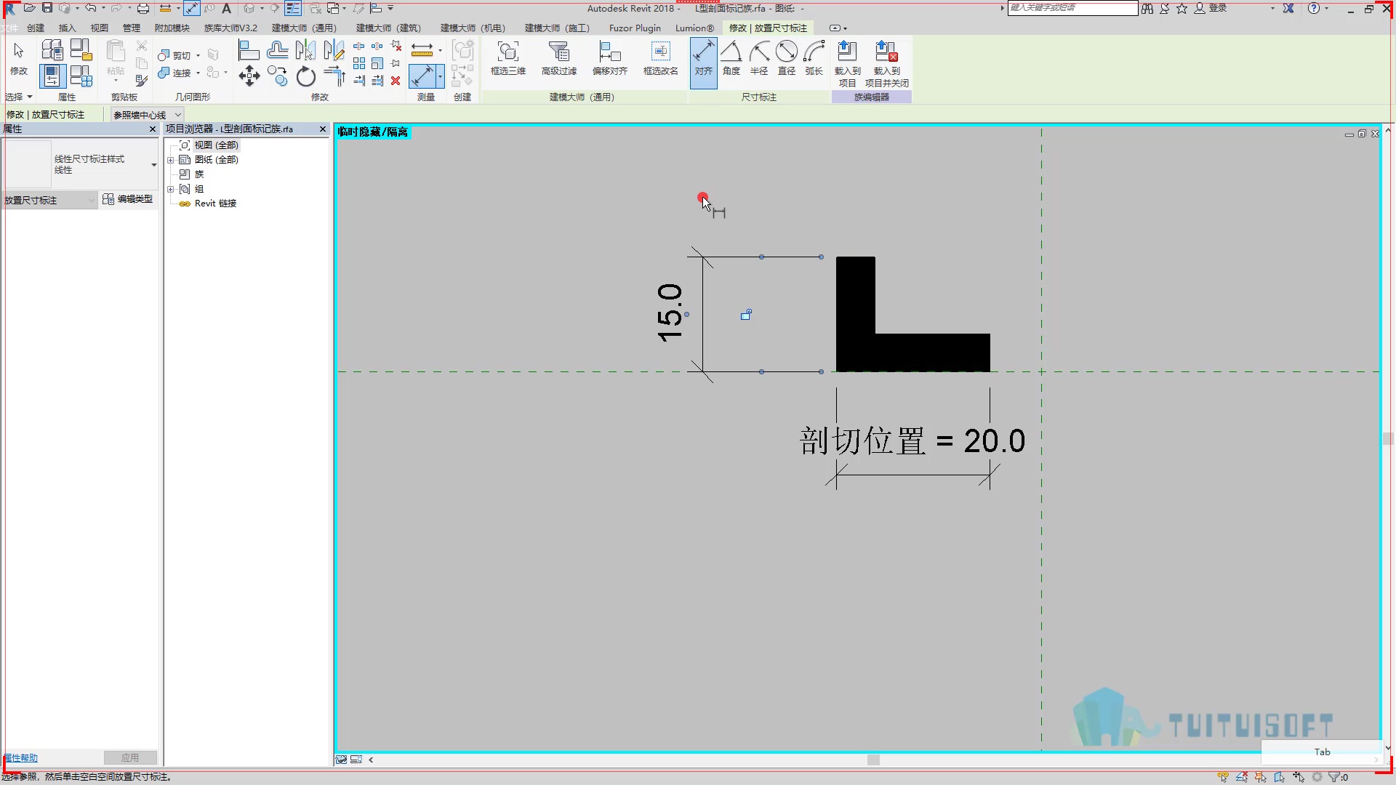Image resolution: width=1396 pixels, height=785 pixels.
Task: Toggle Select Elements by Face in status bar
Action: [1280, 777]
